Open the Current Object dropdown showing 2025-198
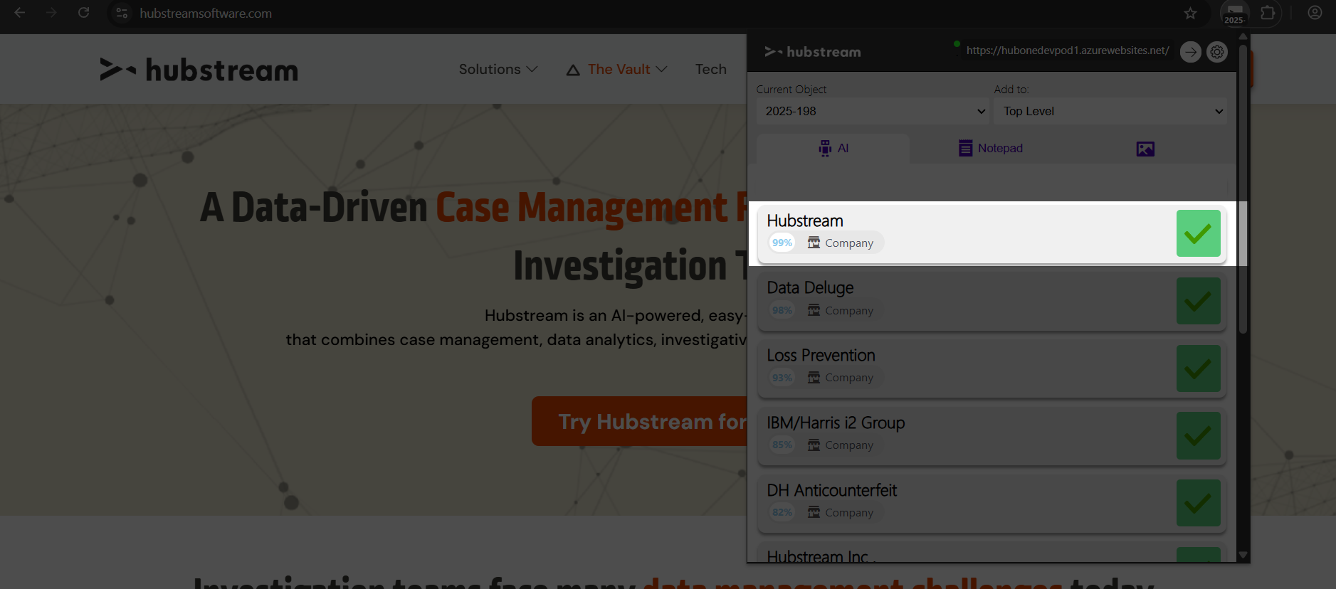Image resolution: width=1336 pixels, height=589 pixels. [x=873, y=111]
